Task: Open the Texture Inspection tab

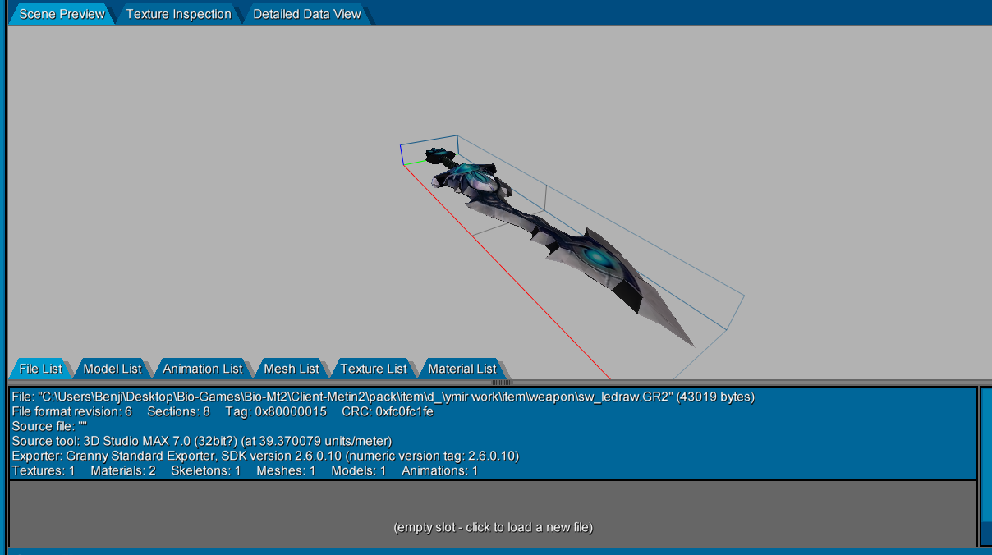Action: [x=178, y=14]
